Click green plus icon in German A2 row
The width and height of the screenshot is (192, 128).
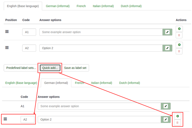coord(178,116)
